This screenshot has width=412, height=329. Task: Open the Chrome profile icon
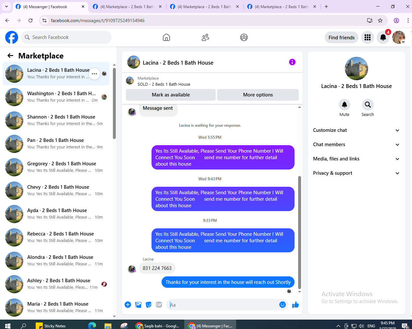(396, 20)
